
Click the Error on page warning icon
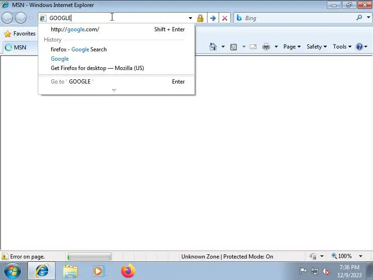point(5,257)
